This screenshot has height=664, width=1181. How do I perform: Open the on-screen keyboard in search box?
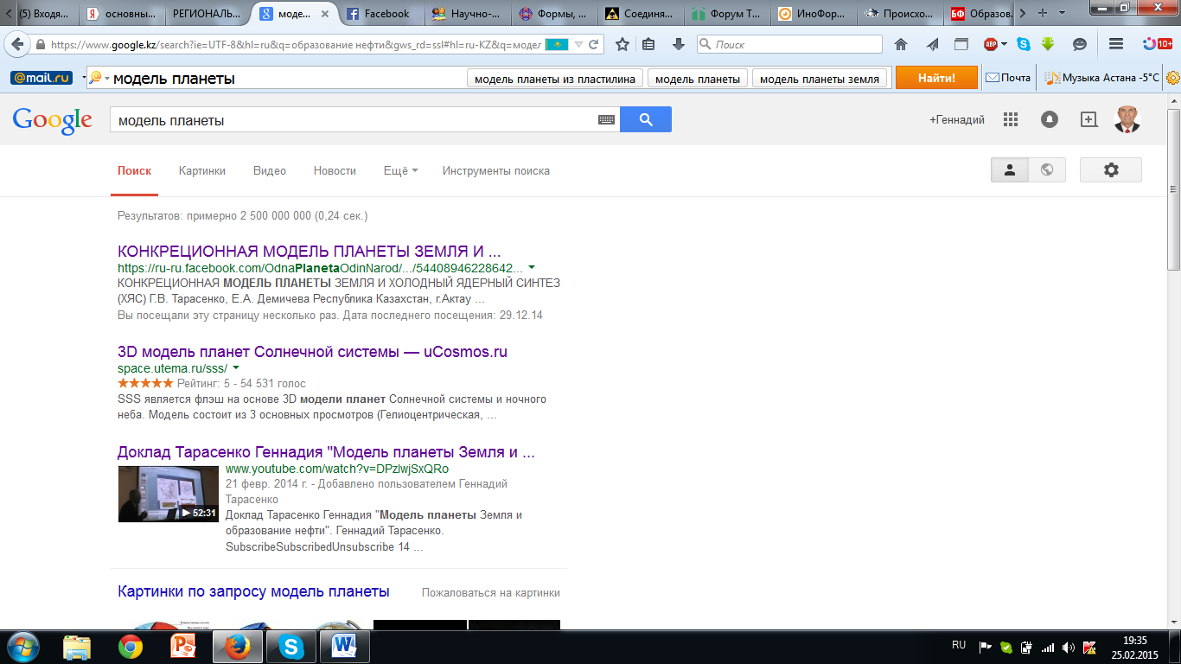606,120
